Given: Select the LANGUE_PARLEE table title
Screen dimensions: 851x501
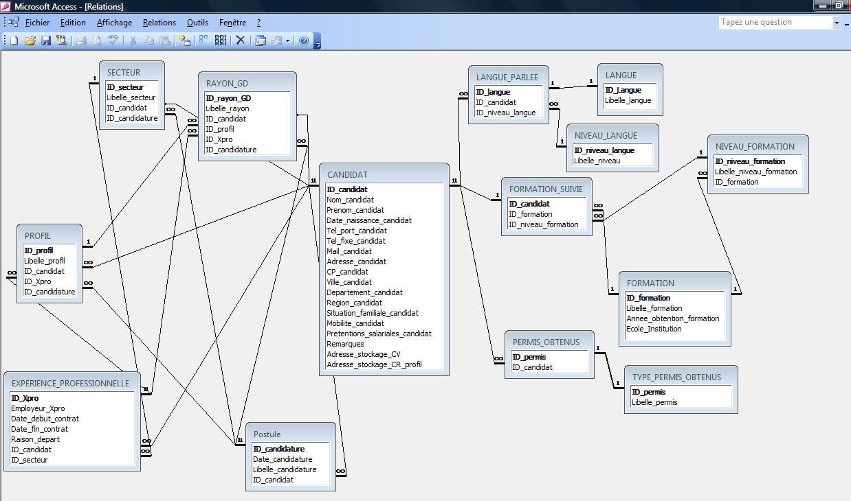Looking at the screenshot, I should [507, 78].
